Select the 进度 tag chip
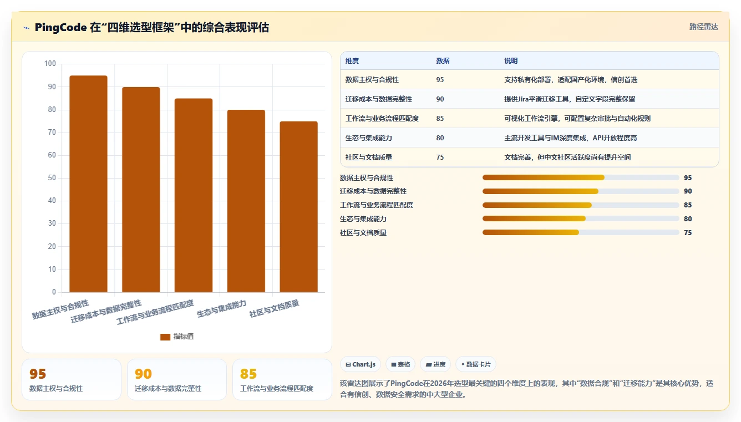 [435, 364]
